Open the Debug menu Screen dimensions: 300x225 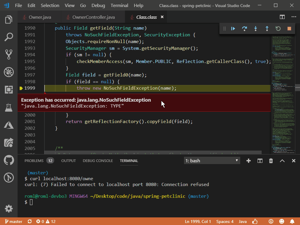(x=98, y=5)
